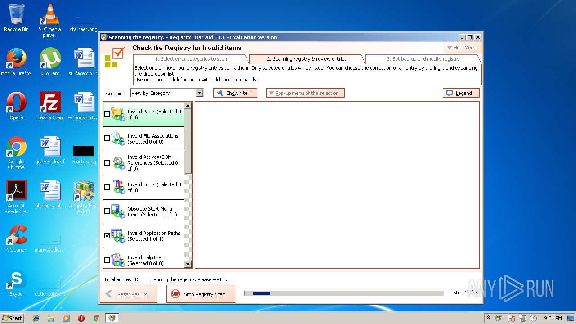This screenshot has width=576, height=324.
Task: Click the Registry First Aid logo icon in header
Action: 114,57
